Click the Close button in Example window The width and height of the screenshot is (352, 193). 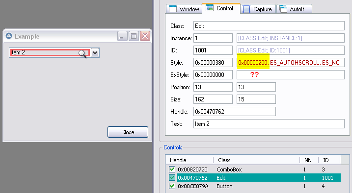click(x=128, y=132)
